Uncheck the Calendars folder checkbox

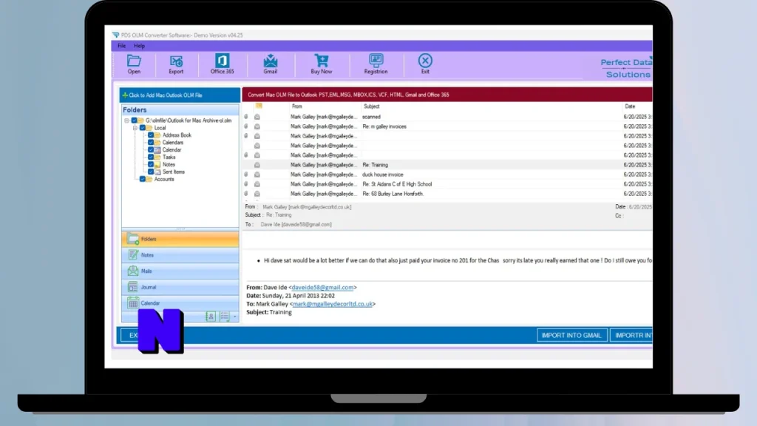[x=151, y=143]
